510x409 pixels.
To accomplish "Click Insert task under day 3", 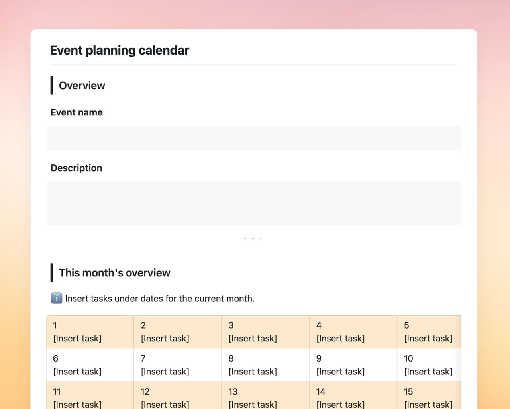I will tap(253, 339).
